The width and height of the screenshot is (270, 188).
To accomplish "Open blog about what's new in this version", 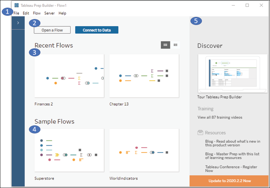I will [233, 143].
